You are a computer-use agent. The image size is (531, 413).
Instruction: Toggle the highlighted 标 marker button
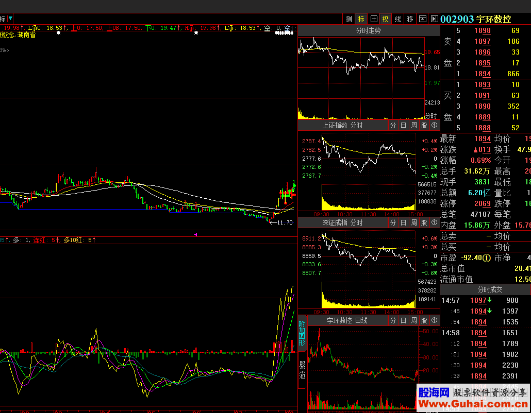pos(361,19)
